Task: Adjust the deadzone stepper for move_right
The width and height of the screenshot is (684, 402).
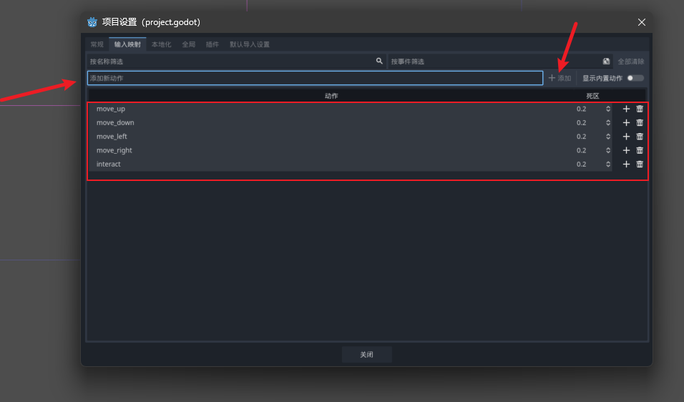Action: [x=608, y=150]
